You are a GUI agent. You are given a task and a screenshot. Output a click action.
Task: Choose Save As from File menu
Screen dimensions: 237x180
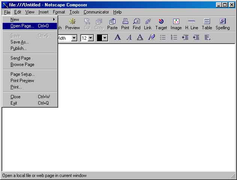(30, 42)
